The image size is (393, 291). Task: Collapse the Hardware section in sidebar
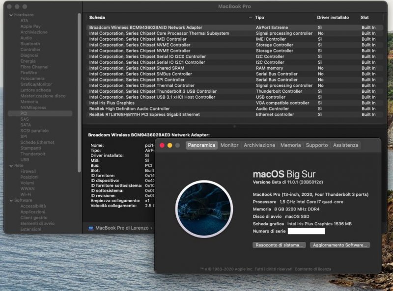pos(11,15)
